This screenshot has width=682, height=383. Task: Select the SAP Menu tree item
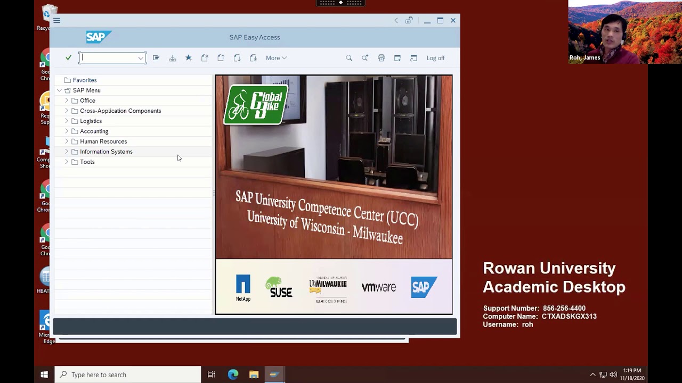(x=86, y=90)
